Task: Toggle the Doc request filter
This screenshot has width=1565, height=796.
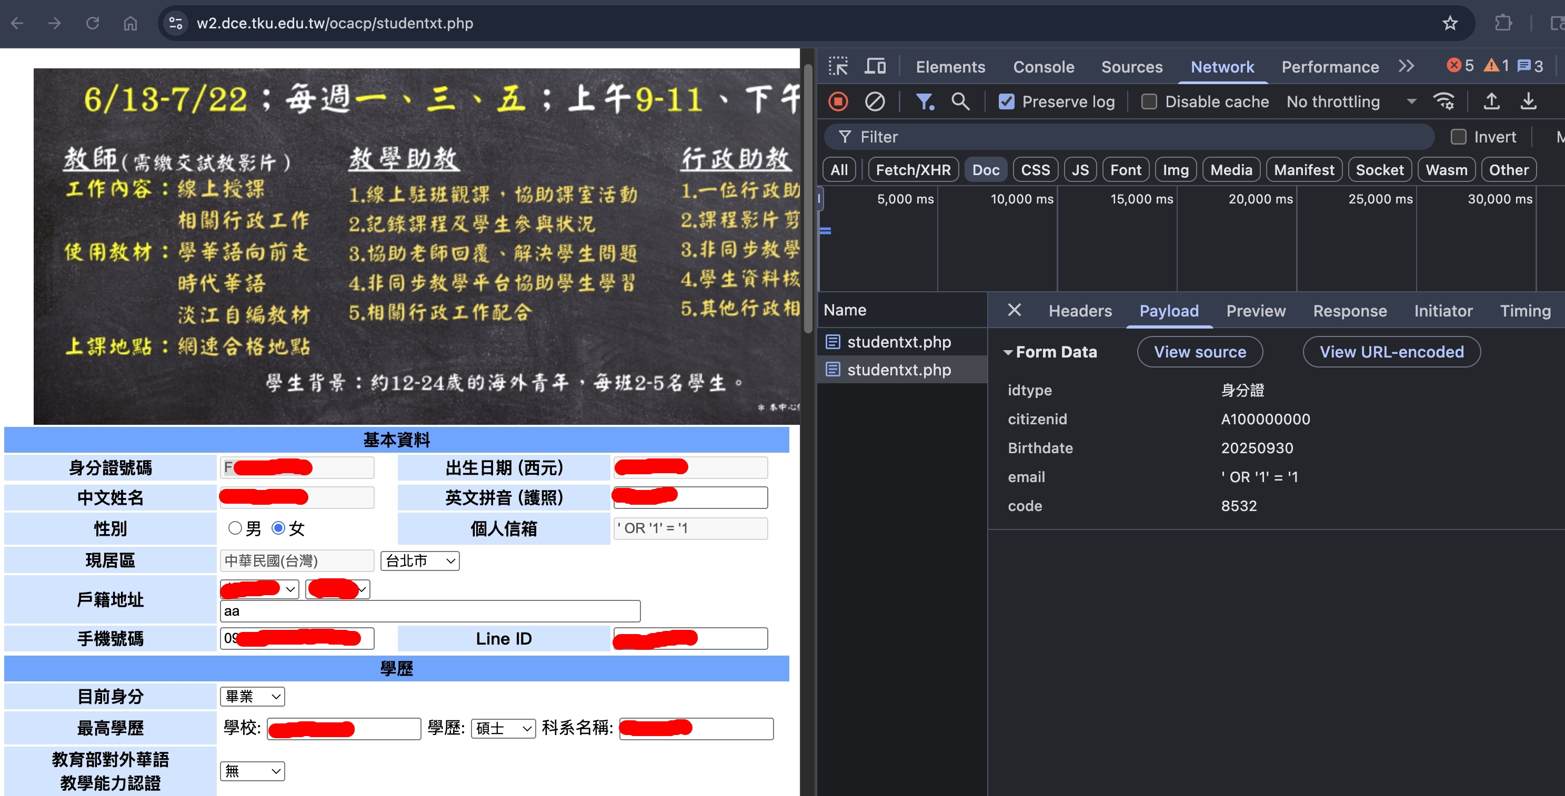Action: tap(986, 169)
